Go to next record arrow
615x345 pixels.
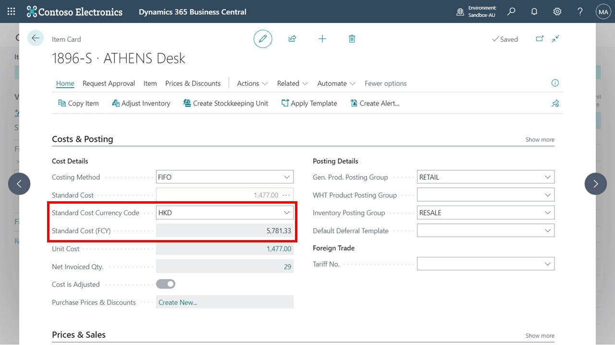click(x=596, y=184)
